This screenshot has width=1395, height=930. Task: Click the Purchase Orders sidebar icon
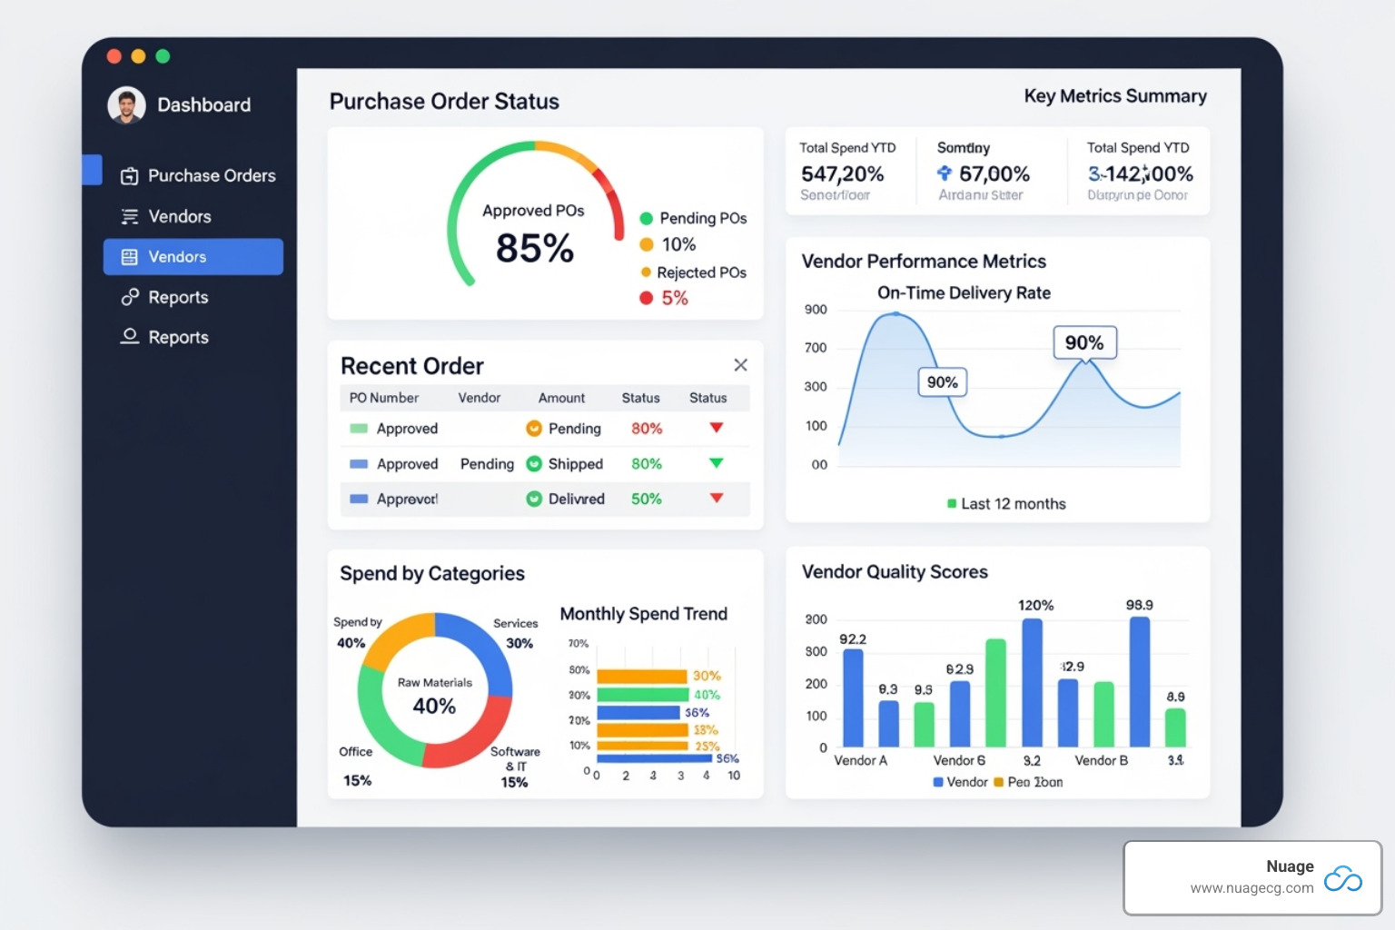point(130,176)
